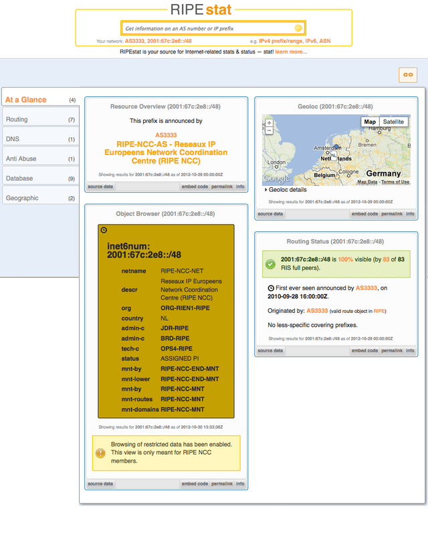428x555 pixels.
Task: Click the AS3333 link under Your network
Action: [135, 41]
